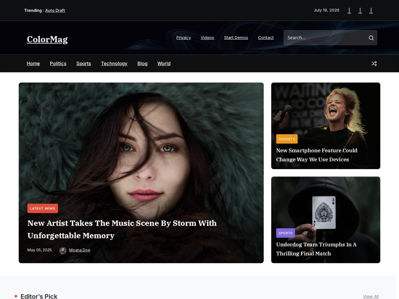
Task: Open the trending Auto Draft post
Action: [55, 10]
